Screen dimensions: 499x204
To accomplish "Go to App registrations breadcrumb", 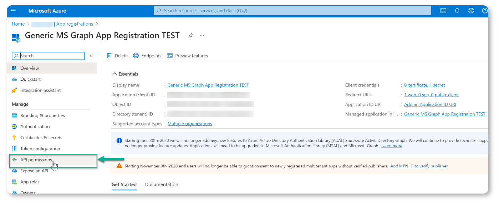I will click(x=75, y=24).
